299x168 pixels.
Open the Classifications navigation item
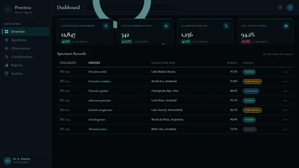coord(25,57)
